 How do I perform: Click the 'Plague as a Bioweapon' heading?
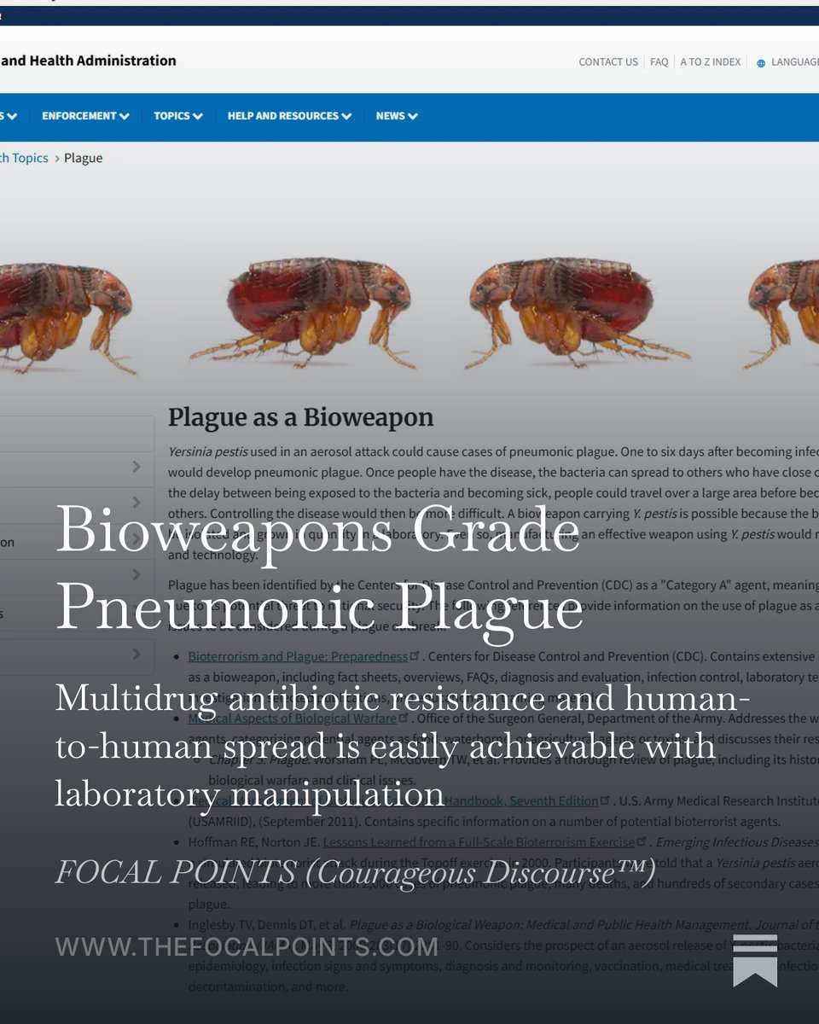click(300, 417)
